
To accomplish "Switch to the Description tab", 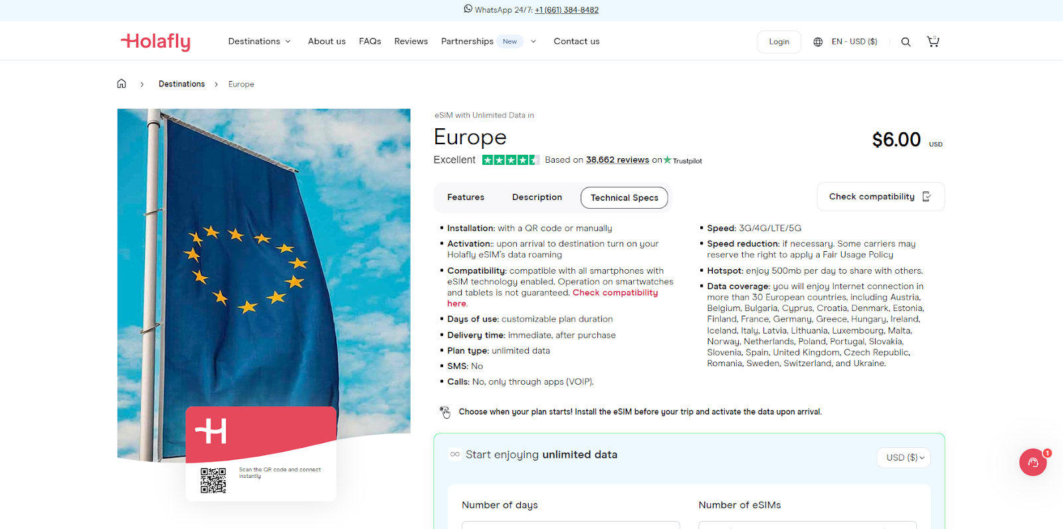I will tap(537, 197).
